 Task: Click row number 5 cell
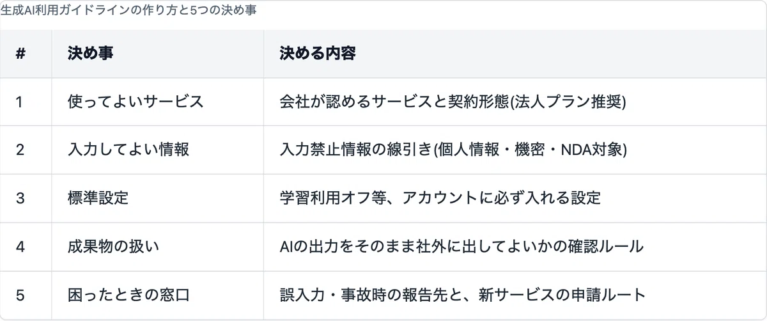tap(26, 295)
